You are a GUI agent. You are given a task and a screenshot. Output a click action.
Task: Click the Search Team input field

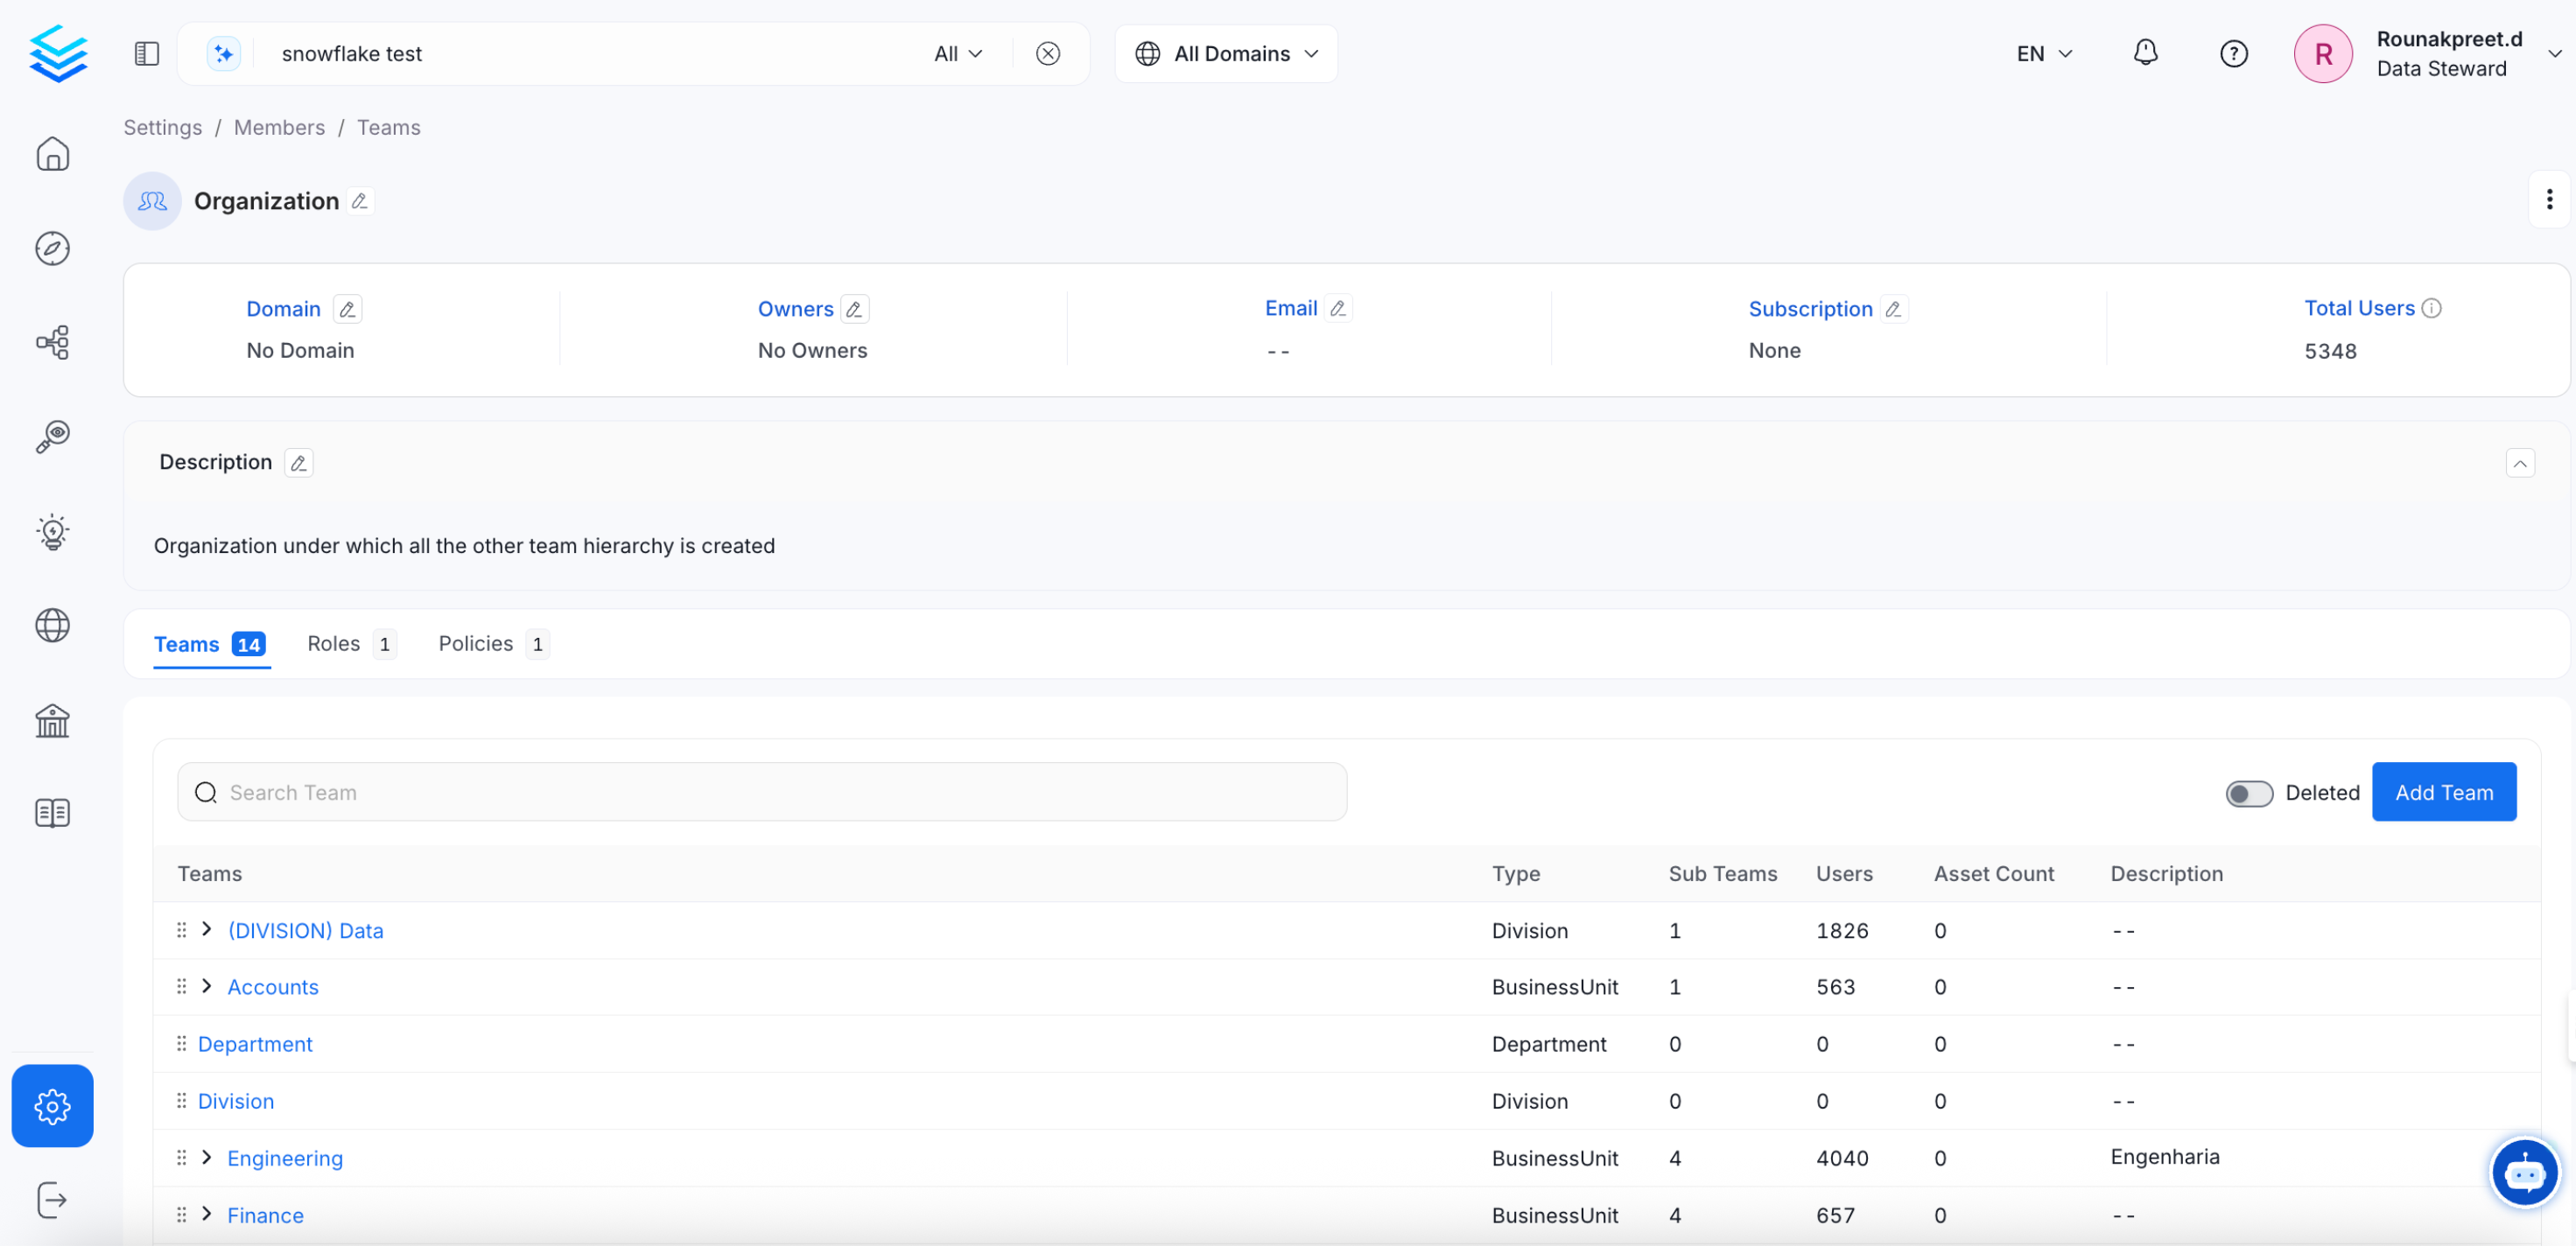pos(761,792)
